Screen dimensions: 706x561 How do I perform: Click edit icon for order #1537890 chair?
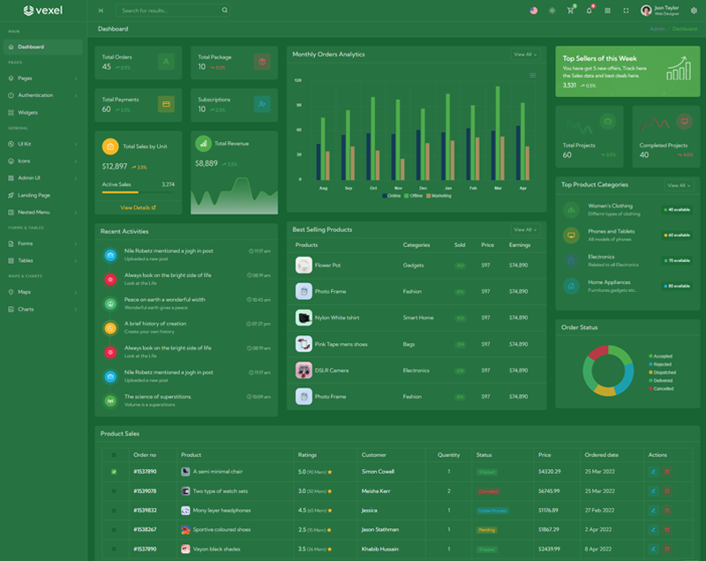click(653, 472)
